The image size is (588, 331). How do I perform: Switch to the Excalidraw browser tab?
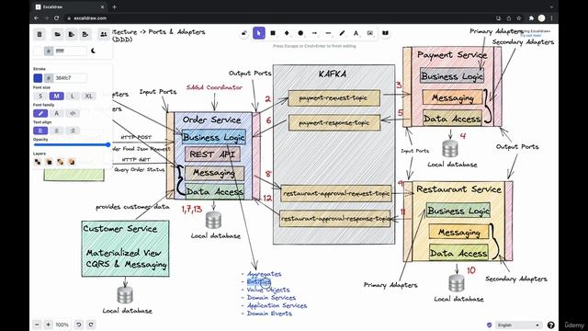click(x=70, y=6)
